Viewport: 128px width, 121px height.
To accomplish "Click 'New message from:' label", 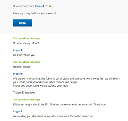I will [x=24, y=6].
